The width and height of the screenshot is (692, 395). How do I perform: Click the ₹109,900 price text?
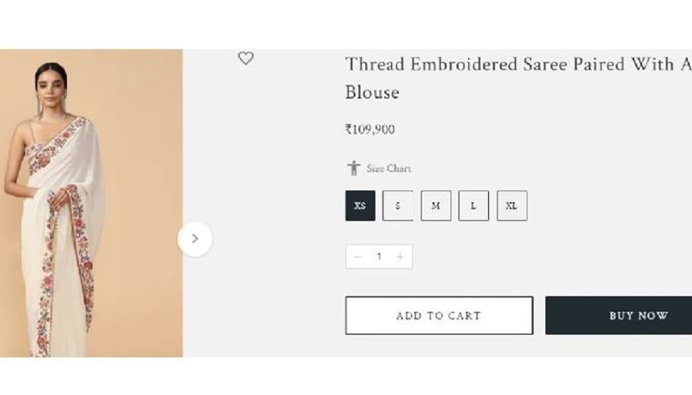[370, 130]
